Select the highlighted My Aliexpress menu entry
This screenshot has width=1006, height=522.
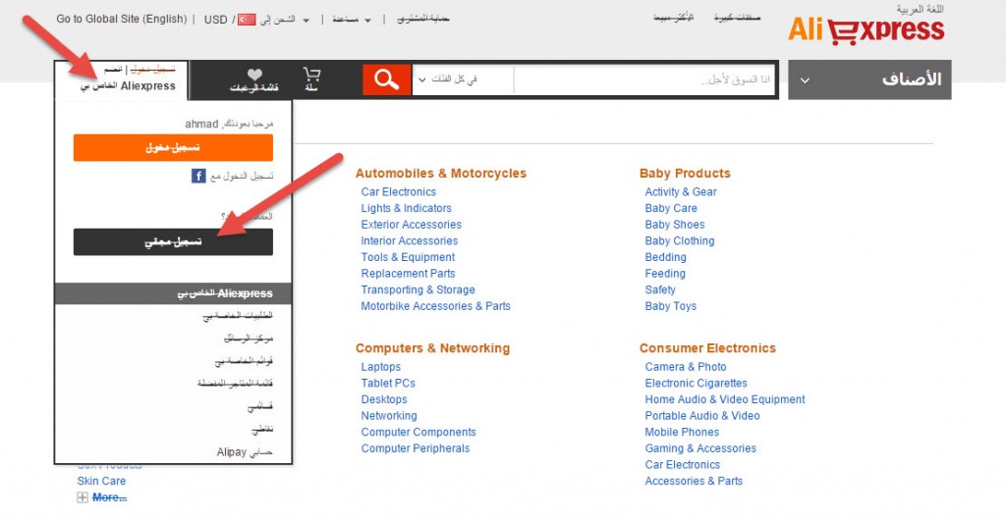(173, 293)
